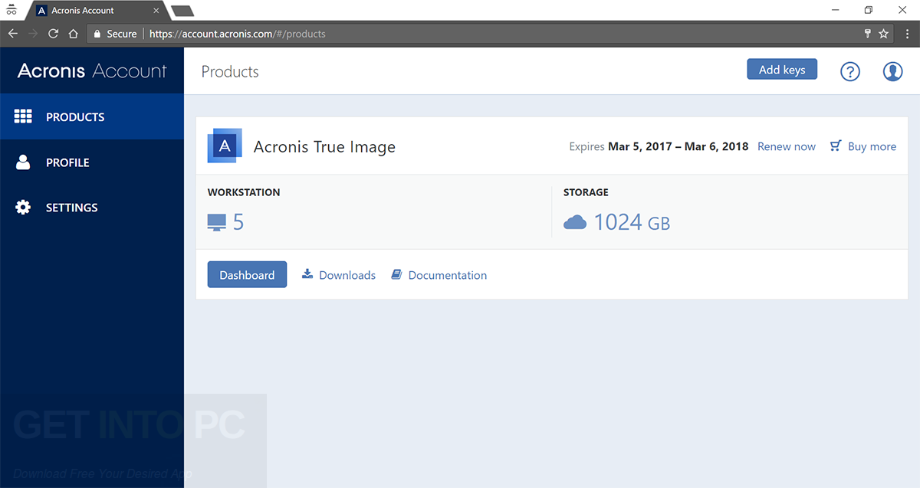The image size is (920, 488).
Task: Open the Products grid icon in sidebar
Action: tap(23, 116)
